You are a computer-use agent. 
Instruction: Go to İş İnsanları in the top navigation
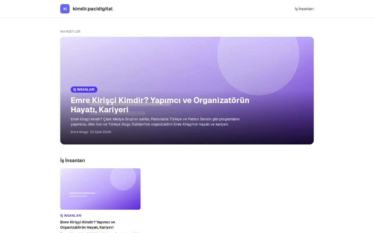pos(304,9)
